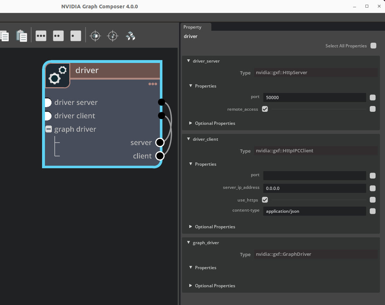Close the Graph Composer window
Screen dimensions: 385x305
tap(379, 7)
